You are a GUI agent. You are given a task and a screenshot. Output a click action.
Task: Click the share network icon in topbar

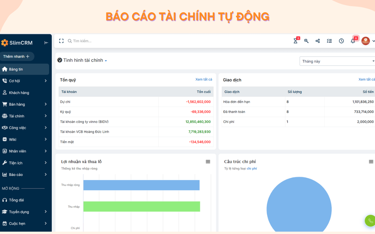pos(317,41)
